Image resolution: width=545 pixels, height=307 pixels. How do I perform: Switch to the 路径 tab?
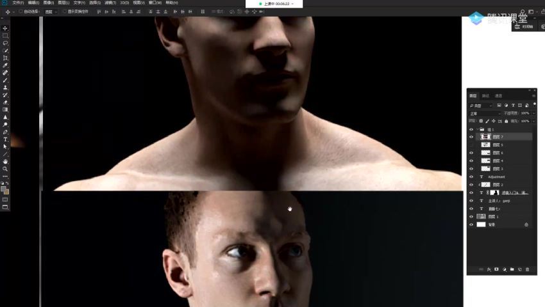pyautogui.click(x=485, y=96)
